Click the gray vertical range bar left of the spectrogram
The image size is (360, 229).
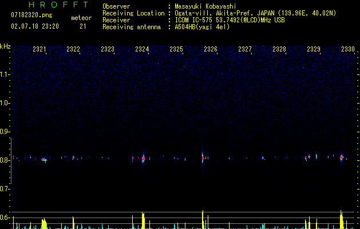[x=11, y=161]
